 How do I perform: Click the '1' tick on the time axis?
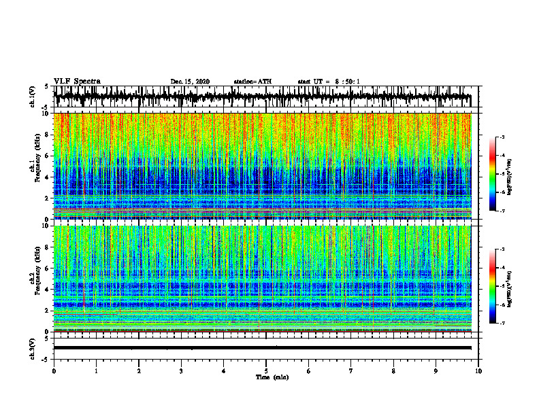pos(96,371)
